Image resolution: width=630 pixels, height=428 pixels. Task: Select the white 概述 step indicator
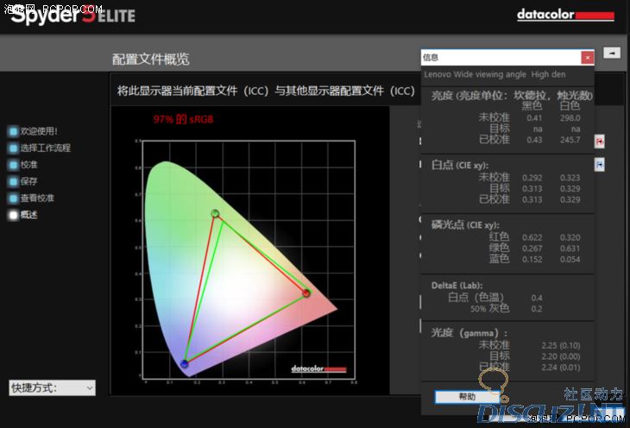point(13,215)
